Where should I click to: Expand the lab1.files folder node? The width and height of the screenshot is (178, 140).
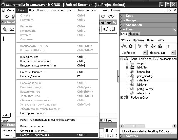pos(127,67)
